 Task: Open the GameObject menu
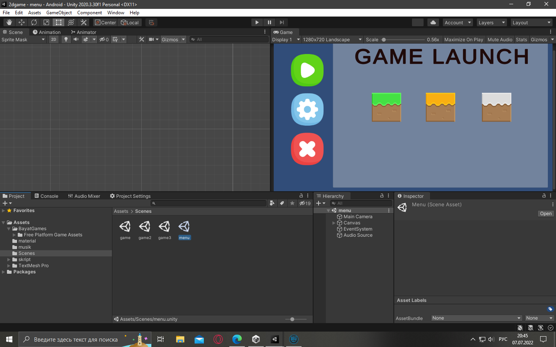[x=59, y=12]
